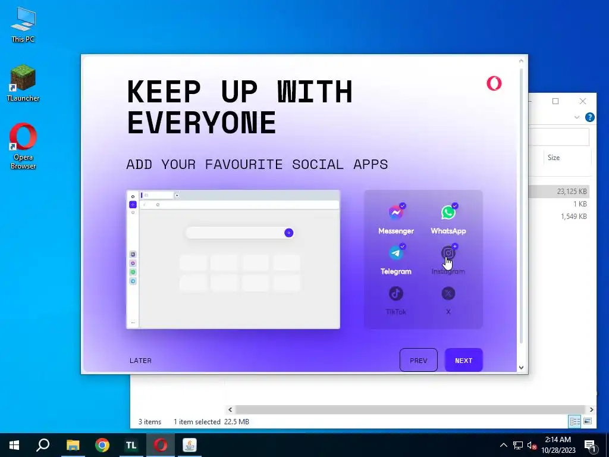
Task: Toggle the WhatsApp social app
Action: [x=448, y=218]
